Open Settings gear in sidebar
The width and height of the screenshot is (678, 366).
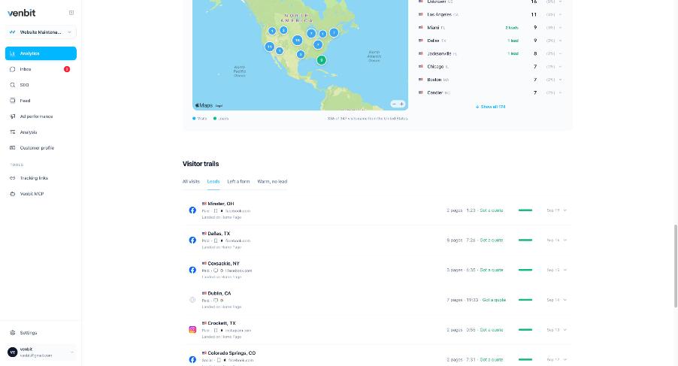[13, 333]
